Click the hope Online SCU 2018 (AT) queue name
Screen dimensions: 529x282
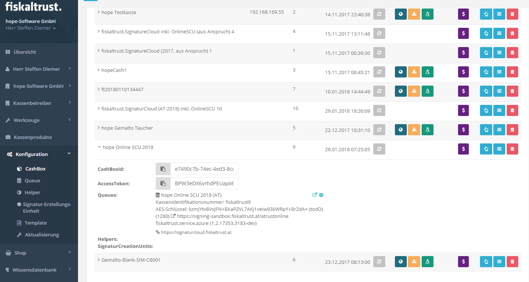click(x=191, y=195)
